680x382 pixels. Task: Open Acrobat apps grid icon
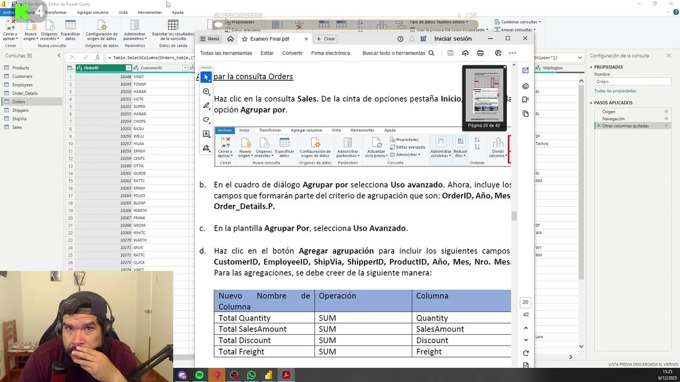pos(423,39)
